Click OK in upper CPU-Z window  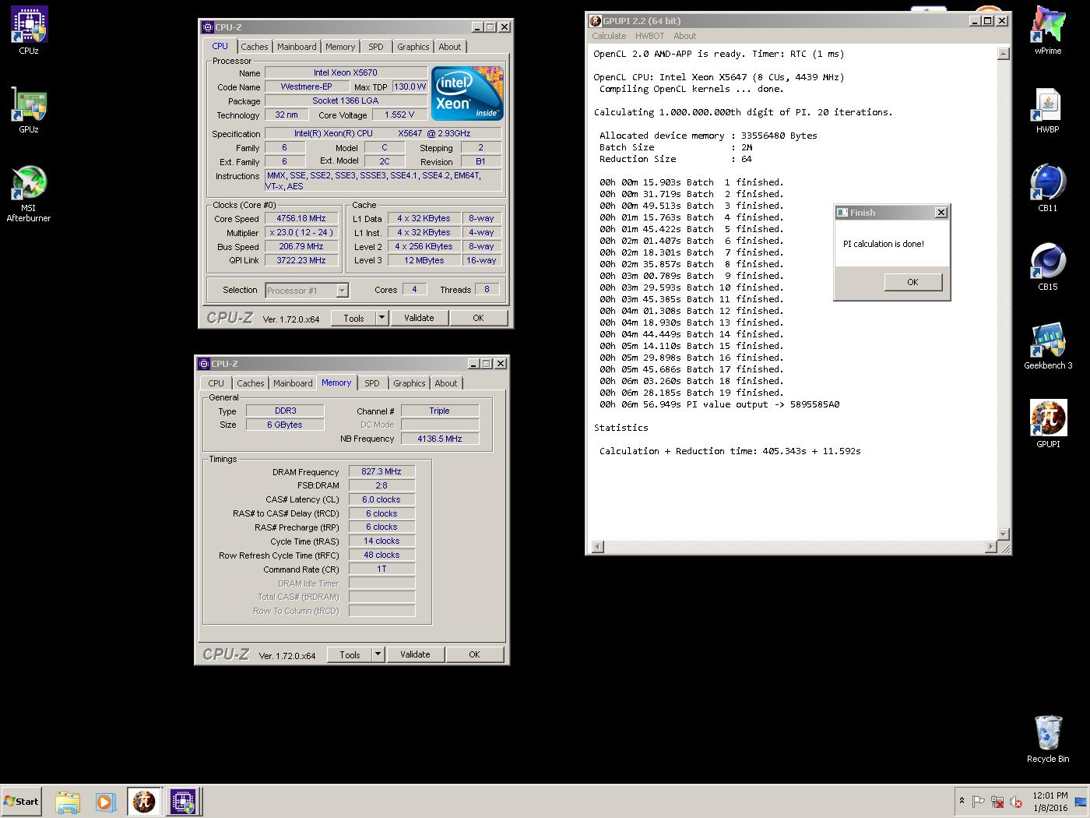click(478, 318)
